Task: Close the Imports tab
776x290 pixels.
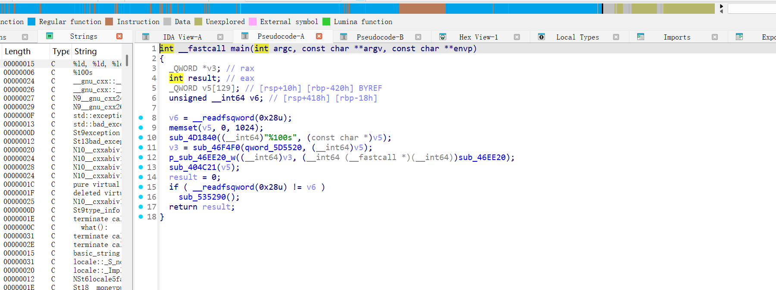Action: (x=715, y=37)
